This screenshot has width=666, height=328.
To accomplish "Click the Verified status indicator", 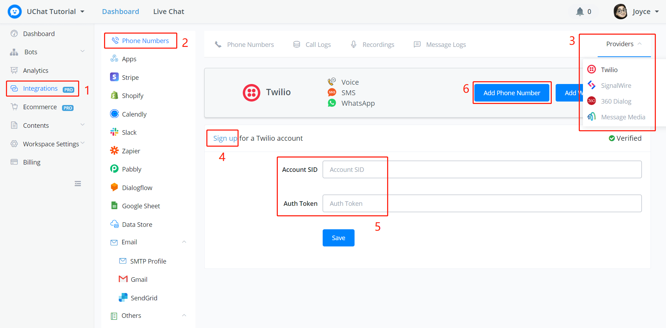I will click(625, 138).
